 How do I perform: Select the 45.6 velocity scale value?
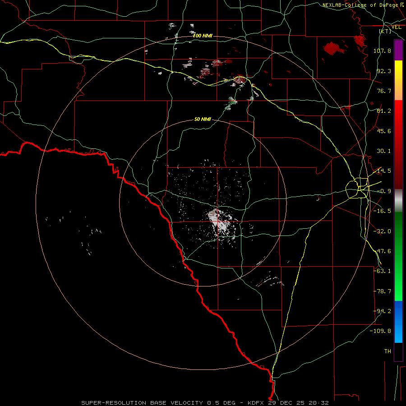click(384, 131)
